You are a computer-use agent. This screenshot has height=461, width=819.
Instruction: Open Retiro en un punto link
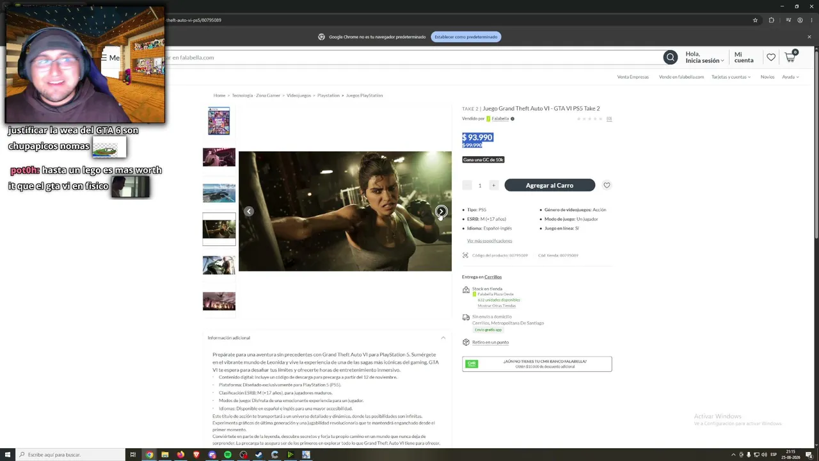pos(490,343)
